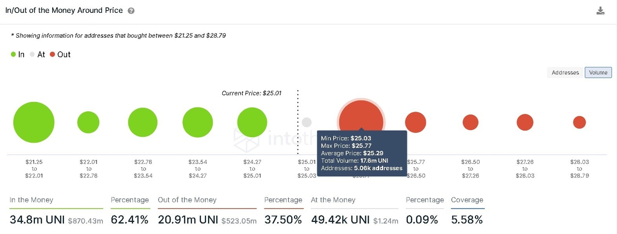The width and height of the screenshot is (617, 234).
Task: Click the Coverage column header
Action: coord(467,200)
